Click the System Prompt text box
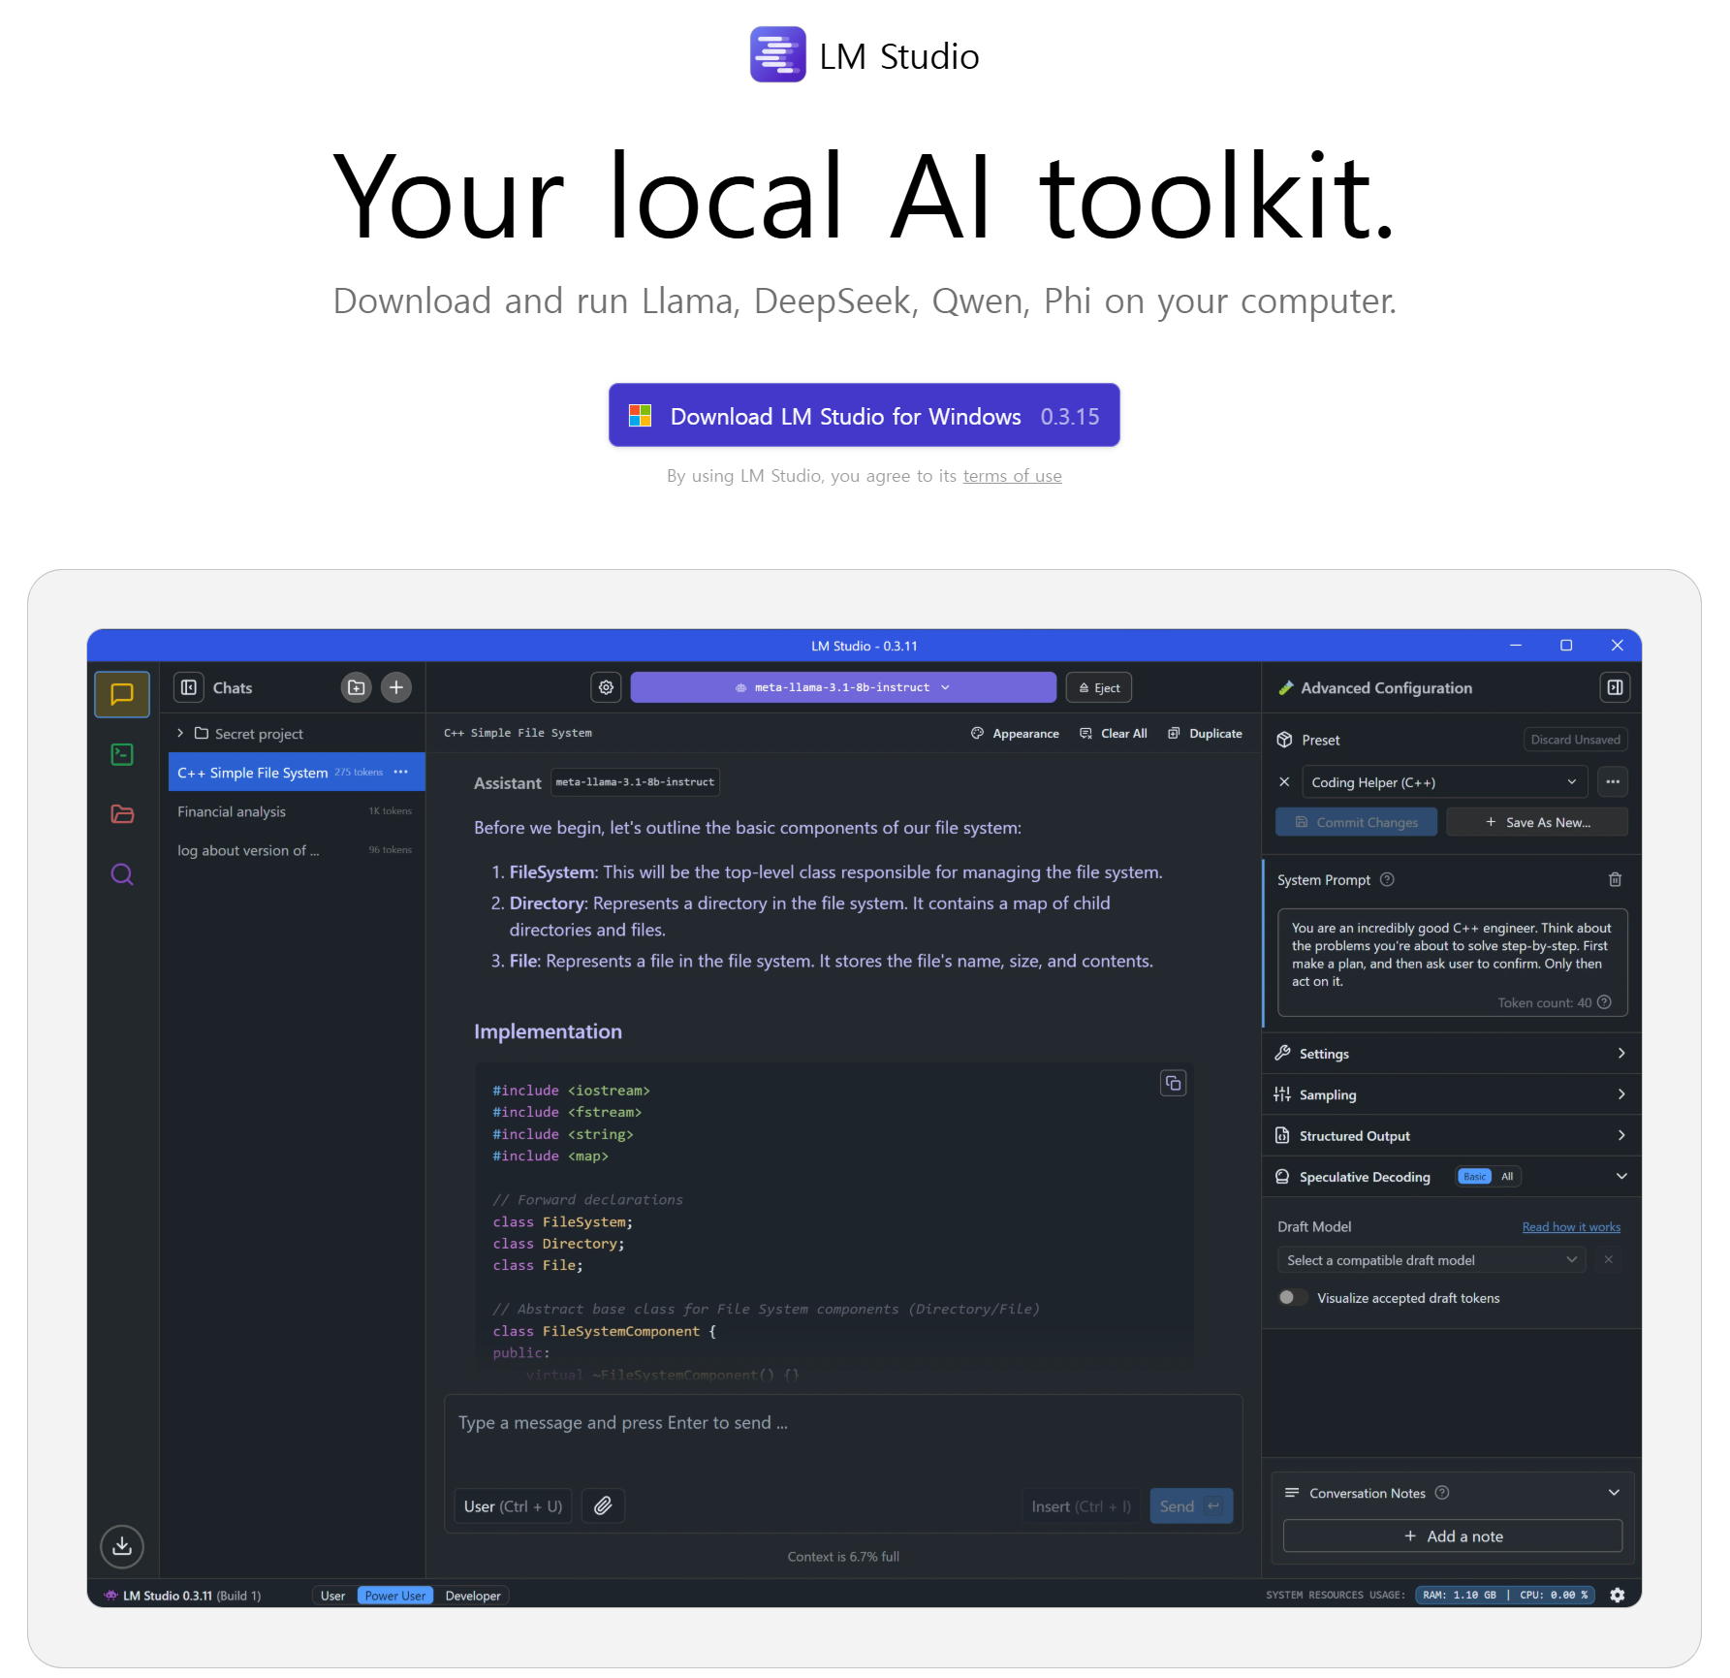Screen dimensions: 1730x1678 (1453, 963)
